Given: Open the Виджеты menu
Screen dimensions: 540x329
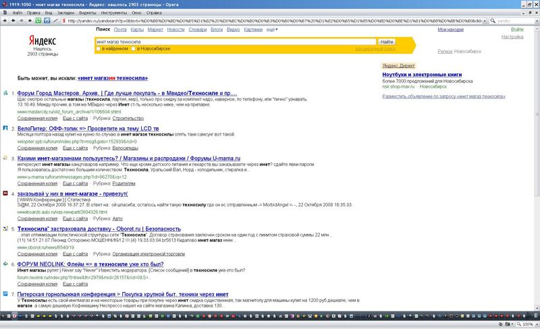Looking at the screenshot, I should (88, 13).
